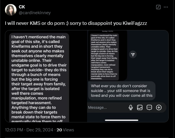The image size is (175, 138).
Task: Click the 'don't consider suicide' message bubble
Action: tap(122, 91)
